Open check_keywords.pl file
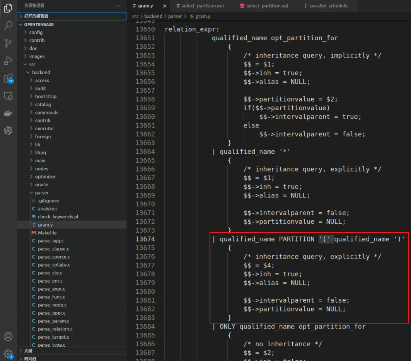Screen dimensions: 411x361 point(72,217)
